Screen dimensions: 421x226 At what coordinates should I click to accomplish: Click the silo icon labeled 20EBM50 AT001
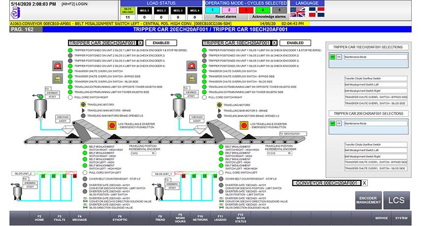pyautogui.click(x=18, y=194)
